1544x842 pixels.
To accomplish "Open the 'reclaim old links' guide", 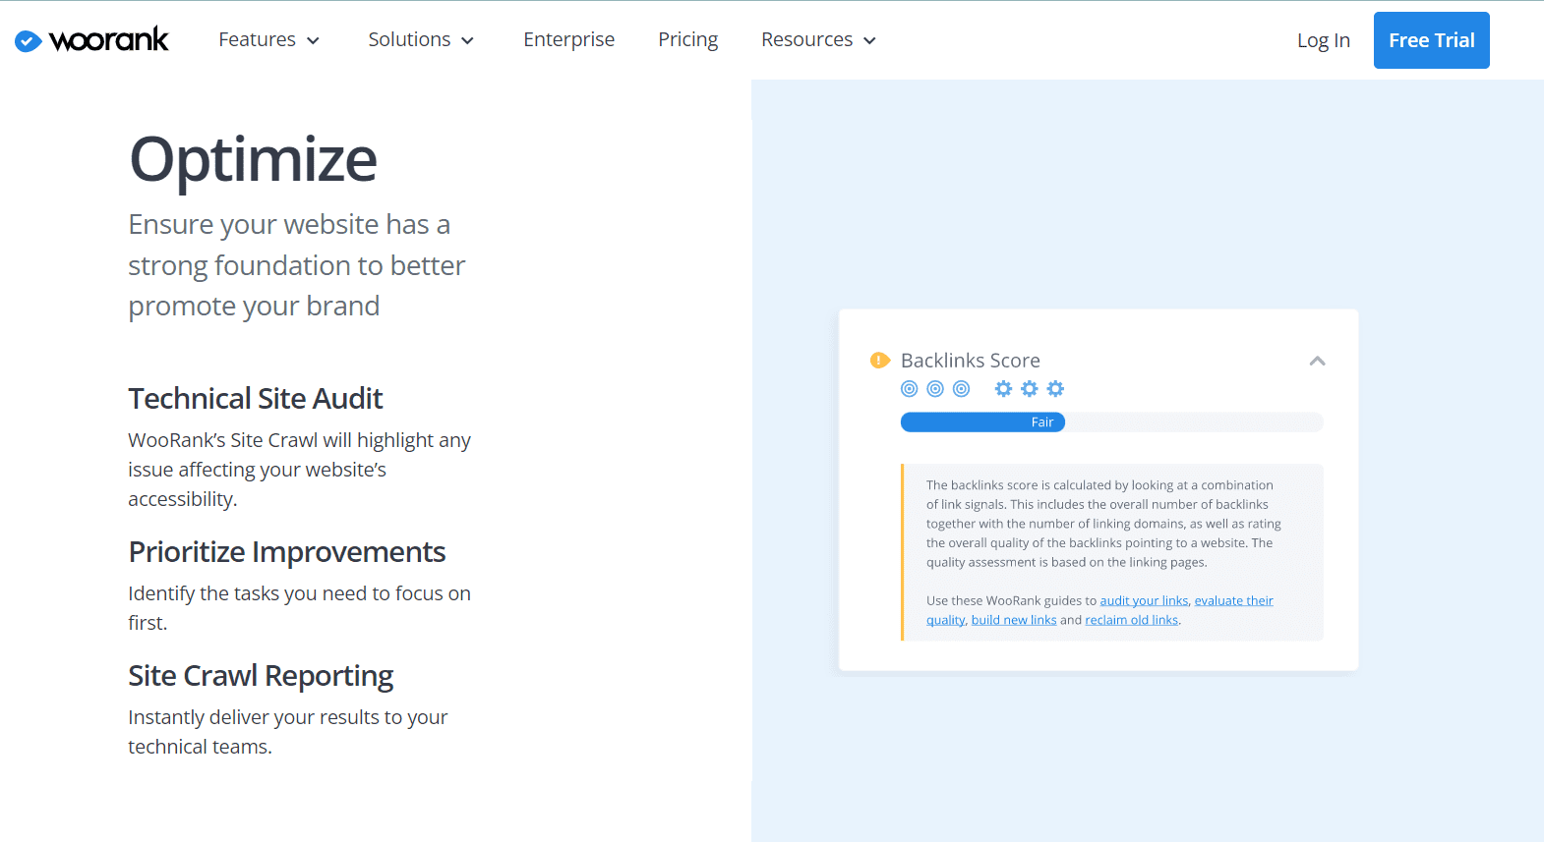I will click(1131, 621).
